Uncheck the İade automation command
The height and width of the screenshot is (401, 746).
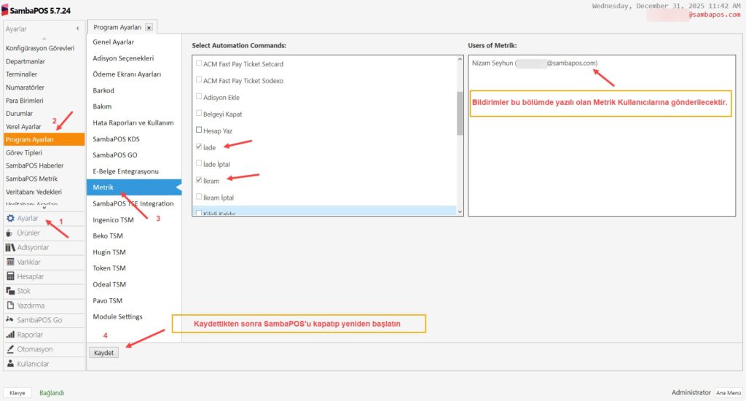tap(200, 147)
